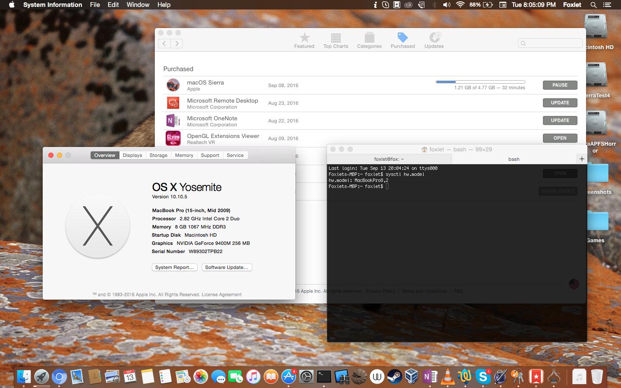Open the Edit menu
Viewport: 621px width, 388px height.
pyautogui.click(x=113, y=5)
